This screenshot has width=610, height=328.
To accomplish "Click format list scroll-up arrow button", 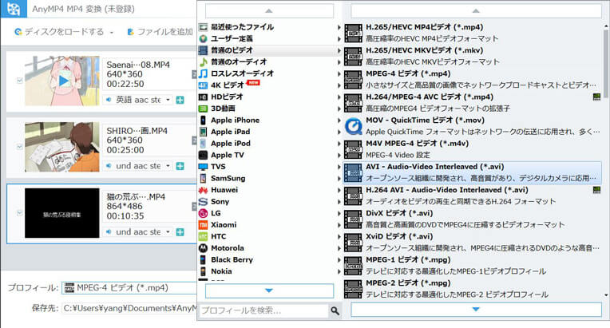I will (x=476, y=11).
